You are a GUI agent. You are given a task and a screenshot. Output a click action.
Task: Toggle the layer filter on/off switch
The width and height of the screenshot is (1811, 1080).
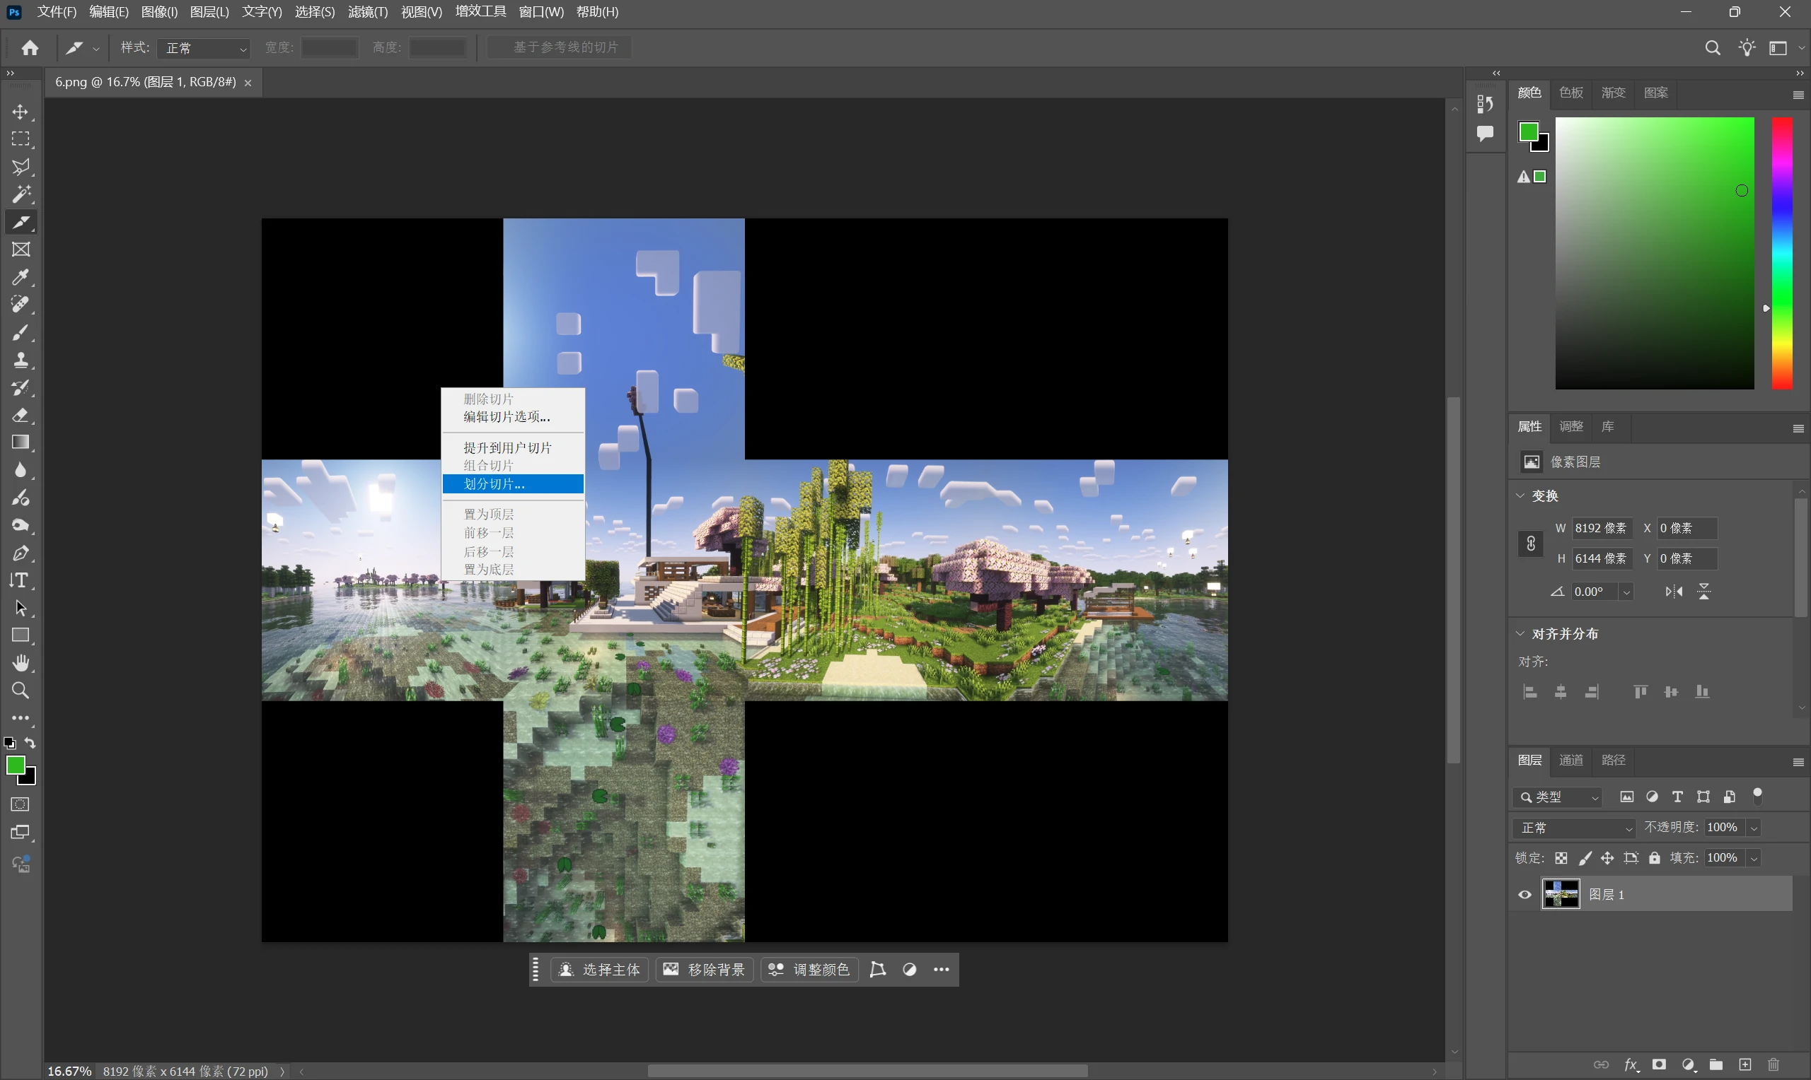[1758, 795]
